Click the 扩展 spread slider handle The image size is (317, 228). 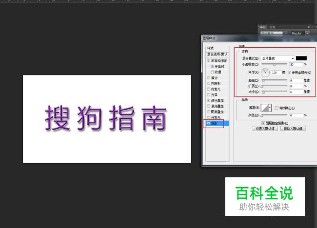(x=262, y=86)
